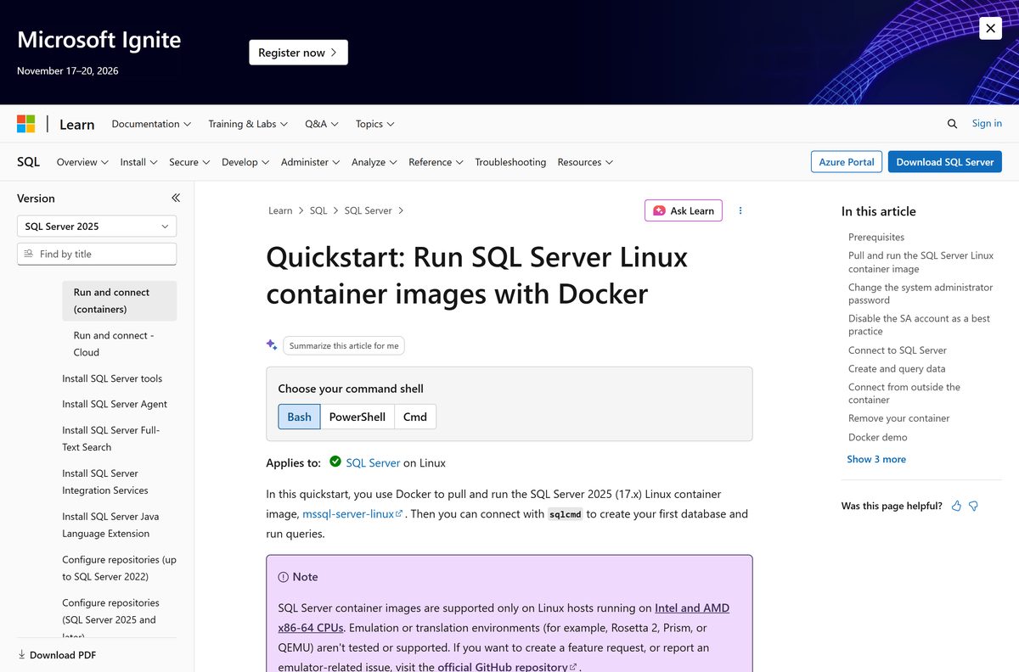Expand the Topics menu

click(375, 124)
